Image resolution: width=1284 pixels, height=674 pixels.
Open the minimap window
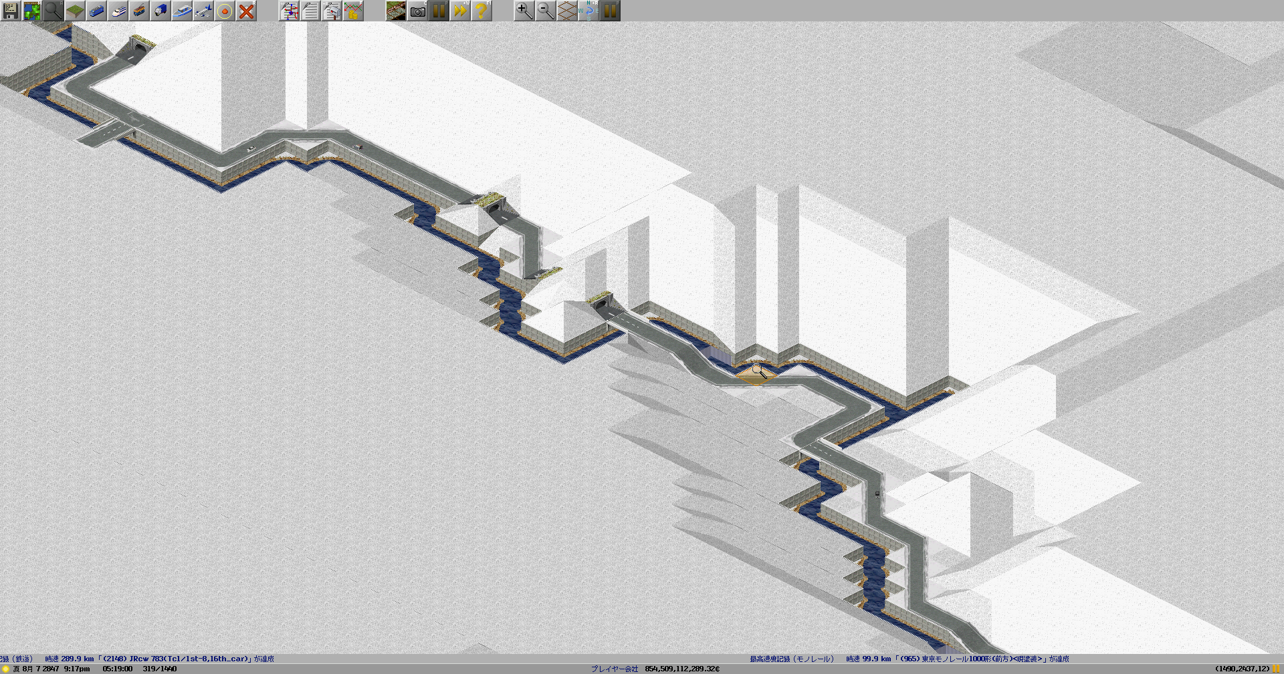click(x=32, y=11)
